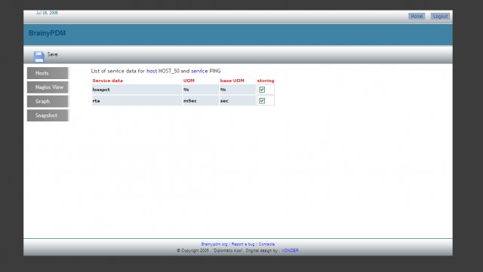Open Brainypdm.org footer link

coord(214,244)
